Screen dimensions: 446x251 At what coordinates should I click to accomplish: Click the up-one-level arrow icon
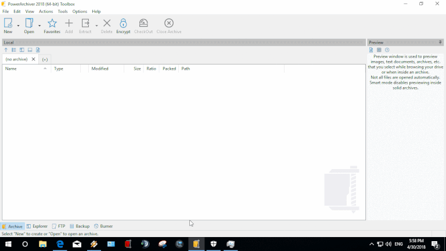coord(6,50)
